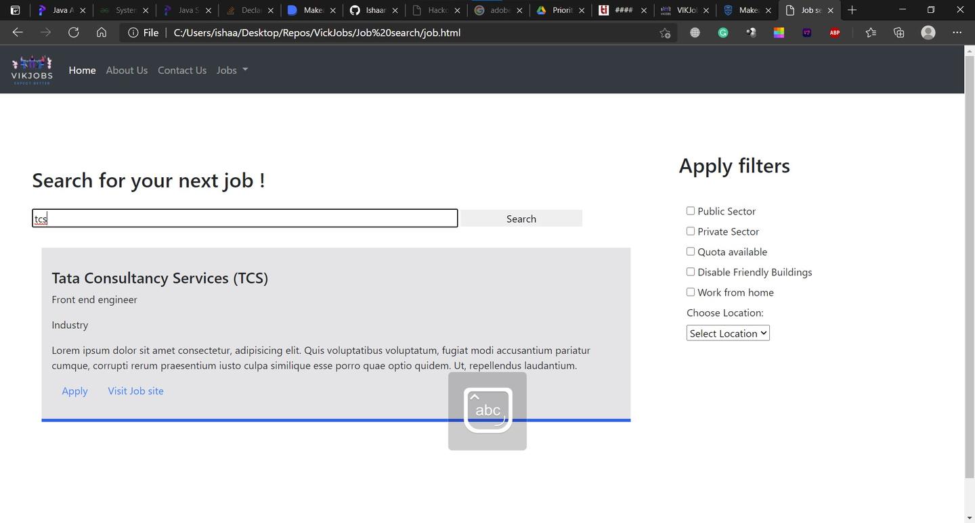The height and width of the screenshot is (523, 975).
Task: Go back to the previous page
Action: [18, 32]
